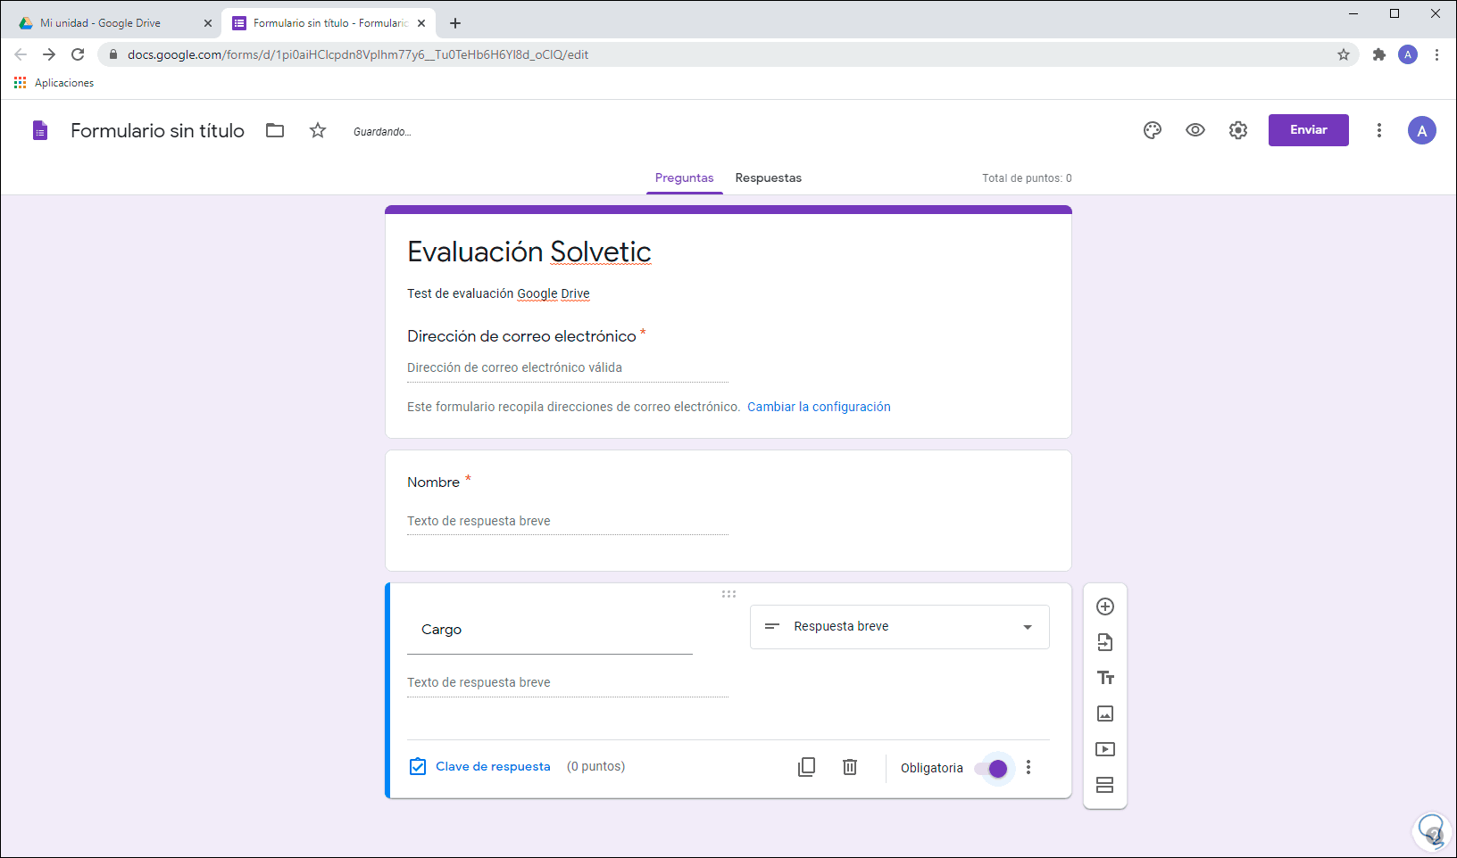
Task: Click Cambiar la configuración link
Action: pyautogui.click(x=819, y=407)
